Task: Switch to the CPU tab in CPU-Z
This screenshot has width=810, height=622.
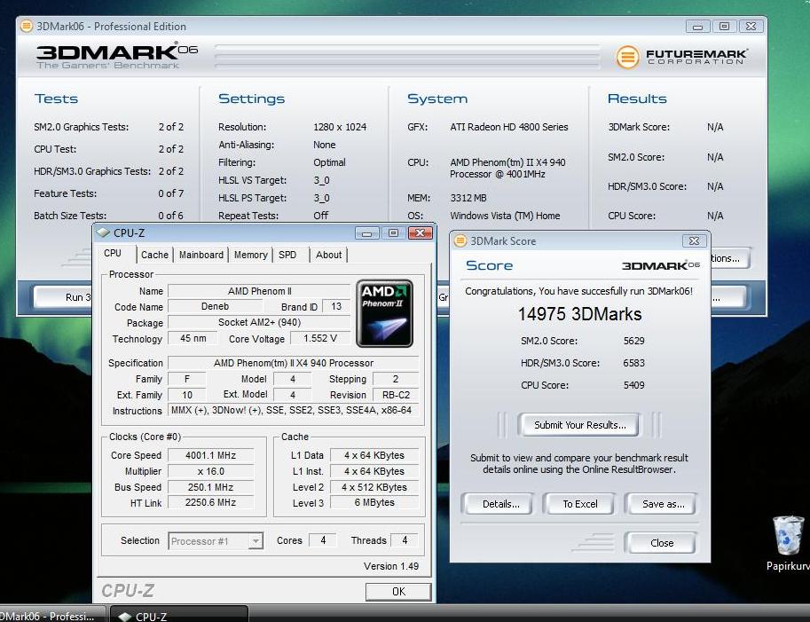Action: (113, 253)
